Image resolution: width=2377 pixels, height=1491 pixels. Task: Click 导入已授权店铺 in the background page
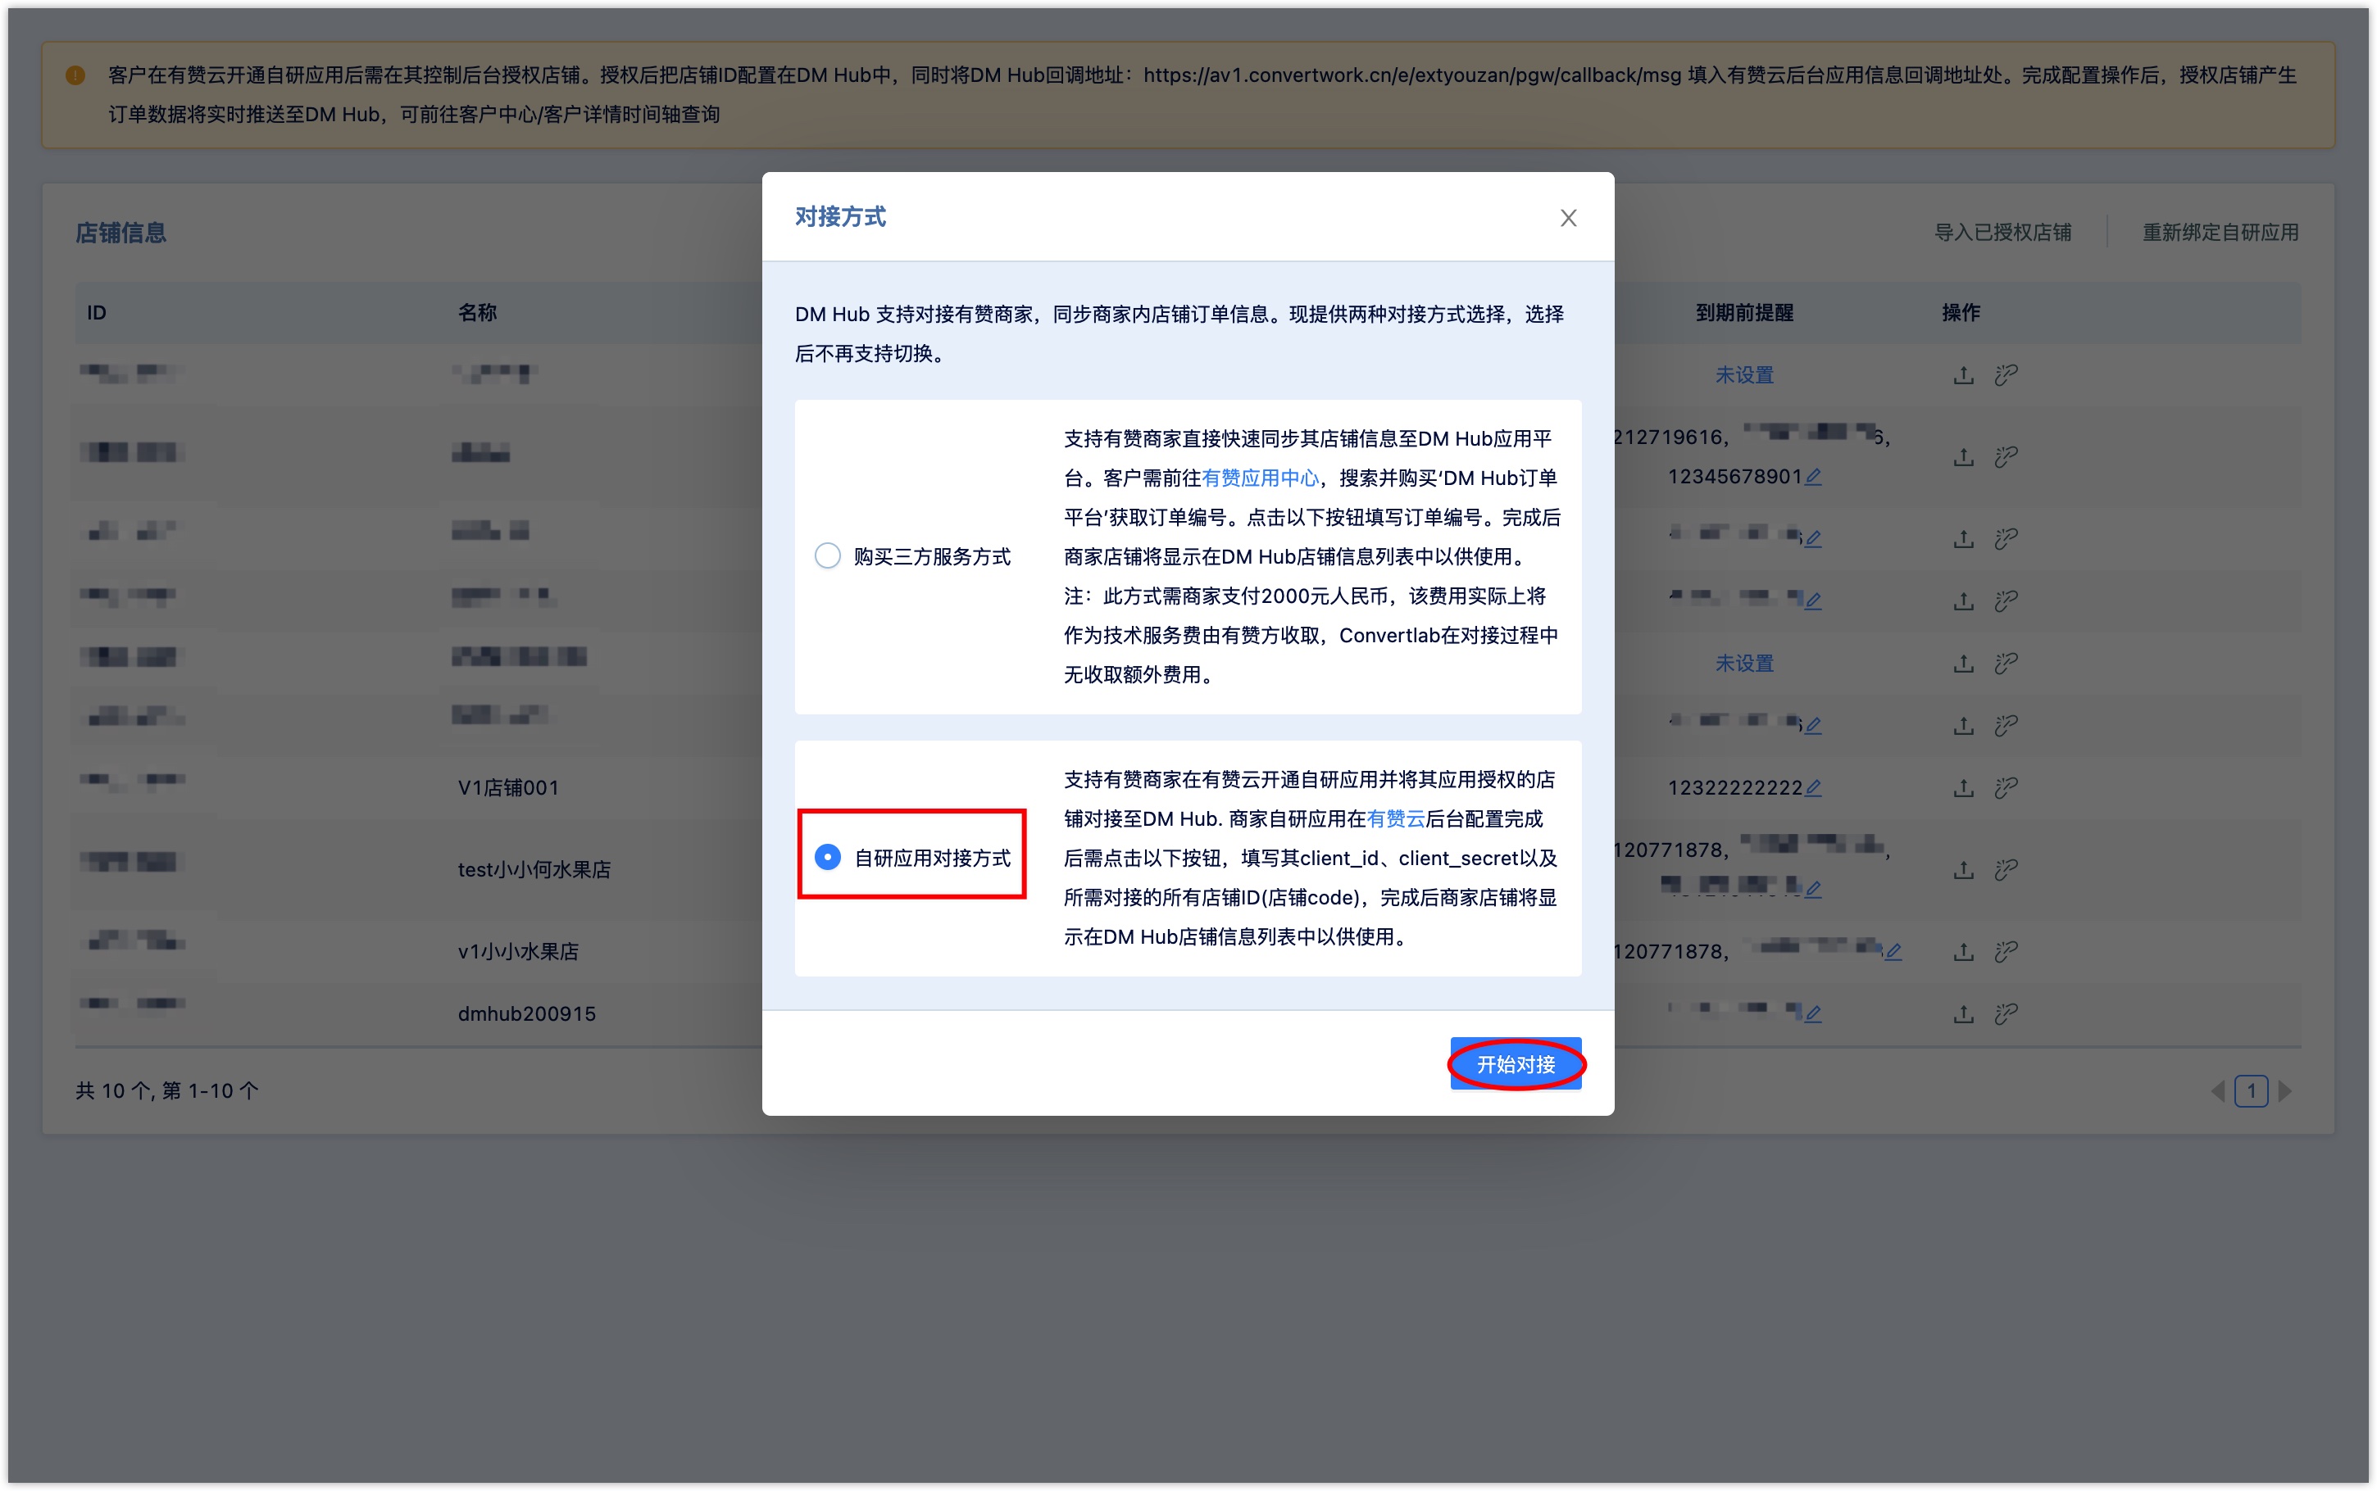(x=2002, y=233)
